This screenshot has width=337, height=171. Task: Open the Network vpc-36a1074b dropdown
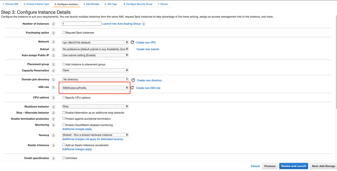point(95,42)
